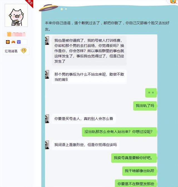Open the poster's pig cartoon avatar
178x187 pixels.
(x=16, y=15)
